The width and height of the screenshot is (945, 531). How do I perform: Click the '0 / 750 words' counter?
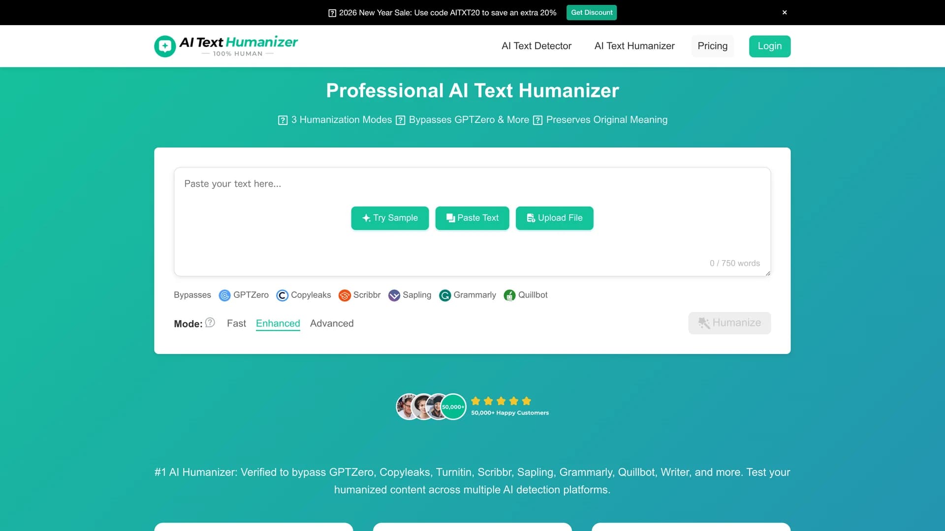735,263
